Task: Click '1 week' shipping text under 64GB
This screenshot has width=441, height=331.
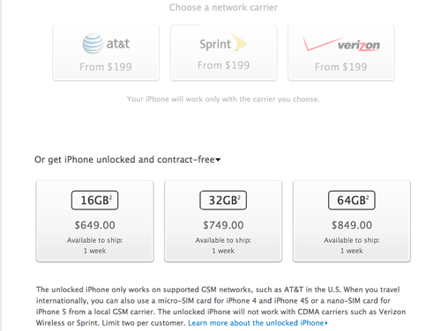Action: [352, 251]
